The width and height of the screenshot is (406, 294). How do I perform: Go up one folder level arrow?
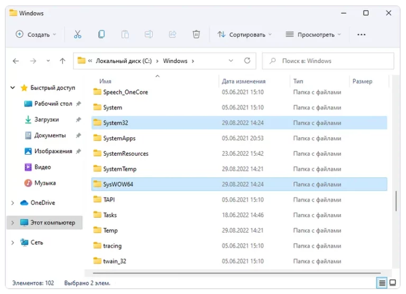coord(62,61)
